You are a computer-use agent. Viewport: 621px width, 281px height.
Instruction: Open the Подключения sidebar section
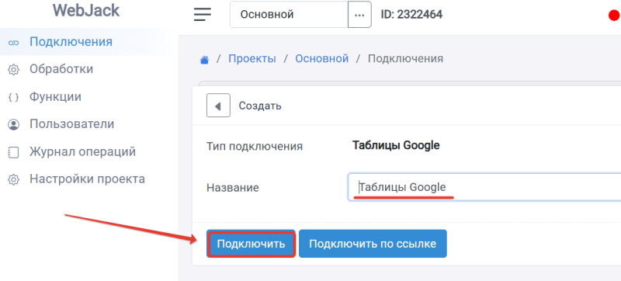click(71, 42)
